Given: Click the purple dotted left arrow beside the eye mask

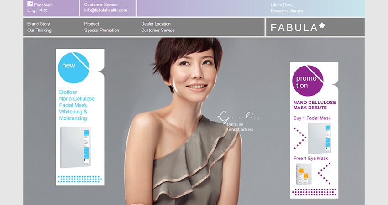Looking at the screenshot, I should (324, 174).
